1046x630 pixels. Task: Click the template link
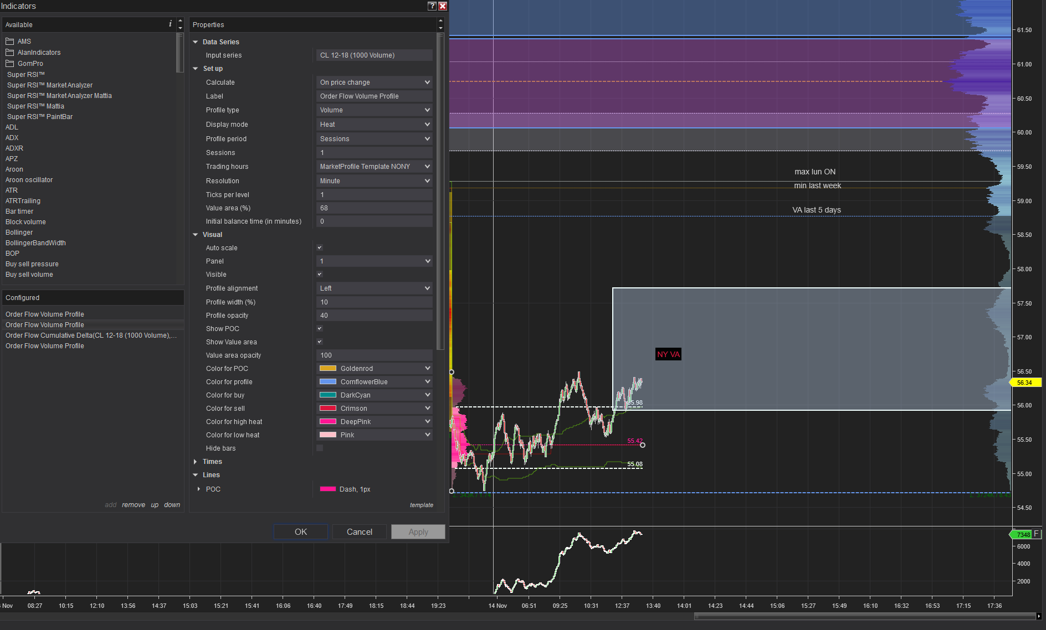(422, 505)
